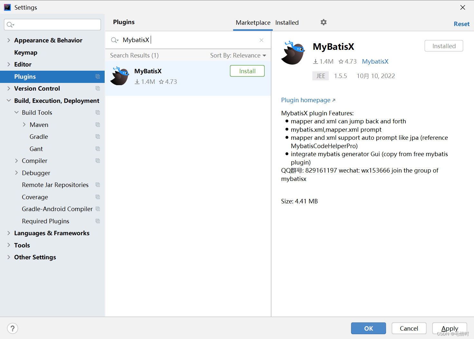Collapse the Build Tools node
This screenshot has height=339, width=474.
point(16,112)
